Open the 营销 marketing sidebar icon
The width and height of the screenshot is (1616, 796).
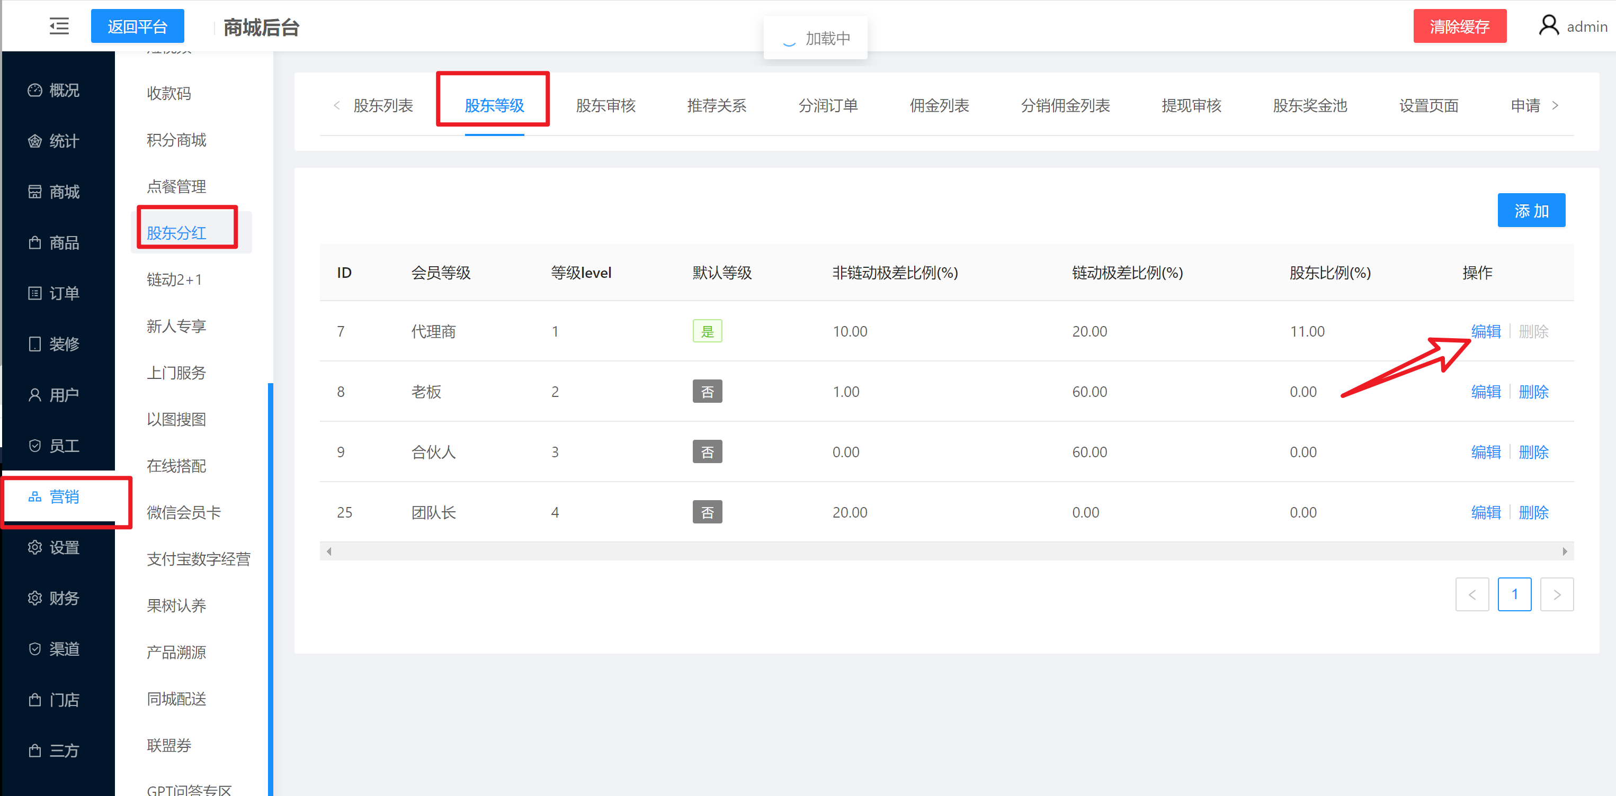tap(35, 496)
